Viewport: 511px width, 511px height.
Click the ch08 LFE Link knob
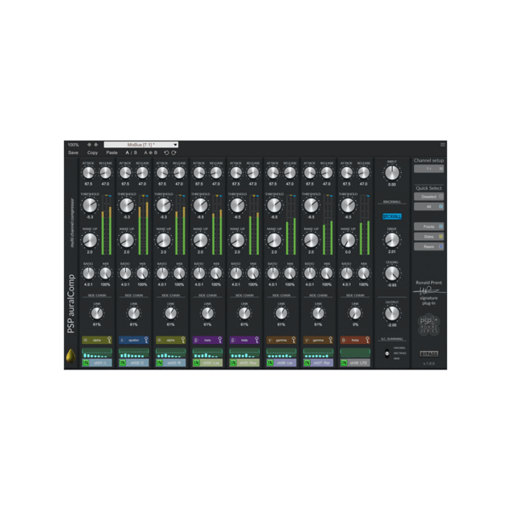(355, 313)
